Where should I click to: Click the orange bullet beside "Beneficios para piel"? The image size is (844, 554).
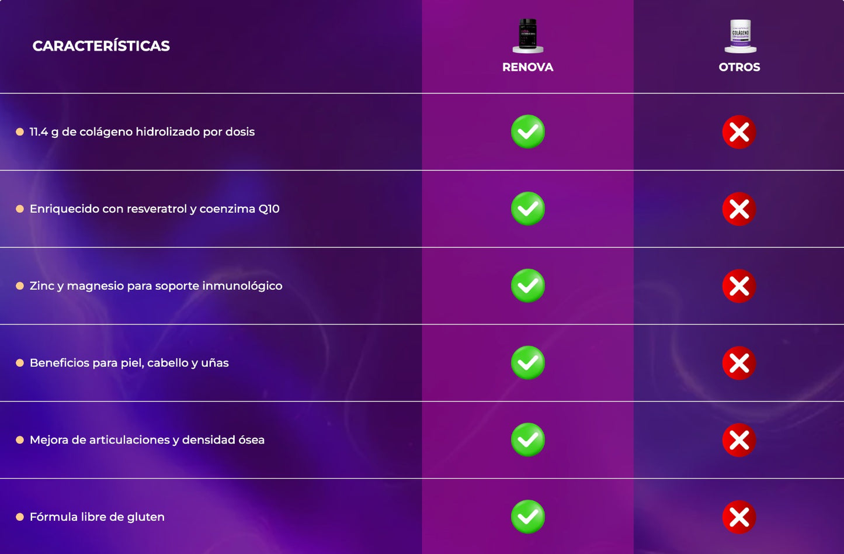(20, 363)
